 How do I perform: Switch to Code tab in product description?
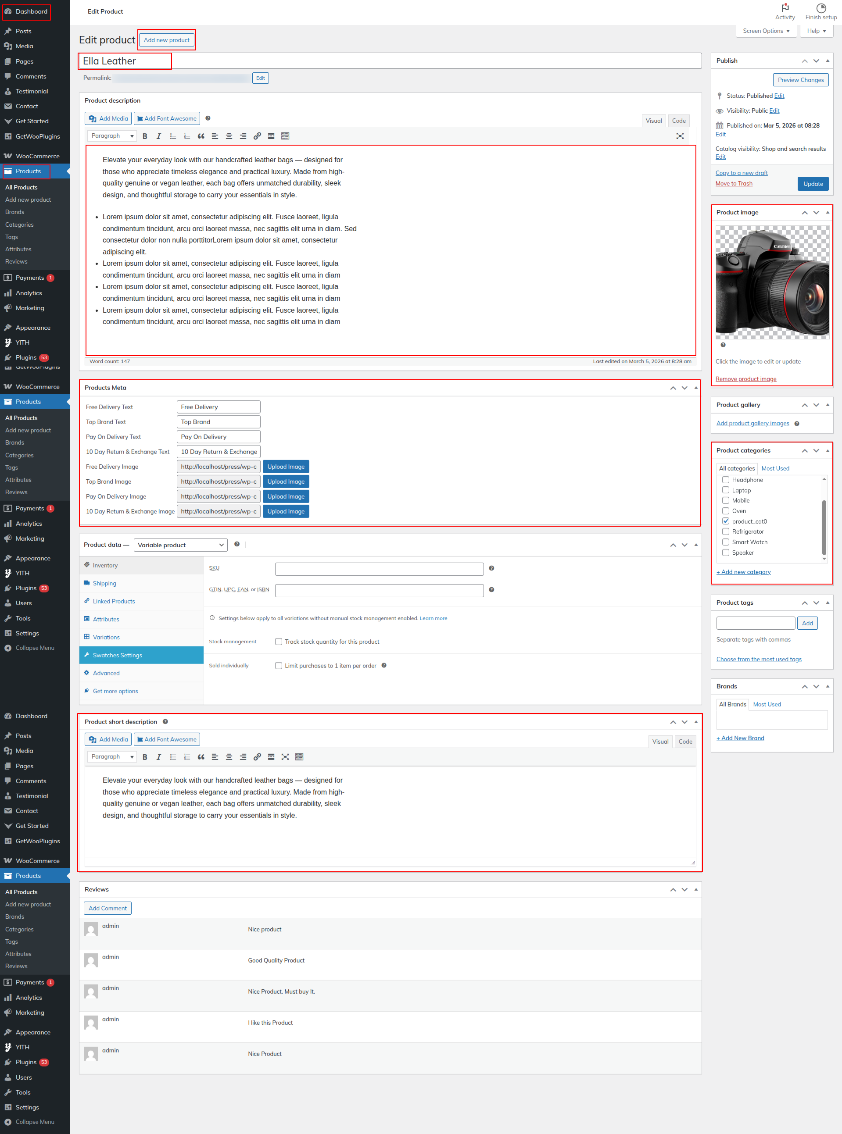point(678,121)
